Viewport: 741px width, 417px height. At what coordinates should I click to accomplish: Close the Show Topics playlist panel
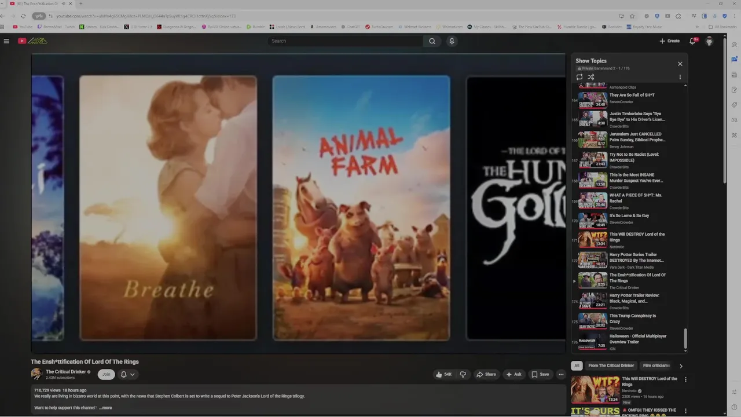(680, 64)
